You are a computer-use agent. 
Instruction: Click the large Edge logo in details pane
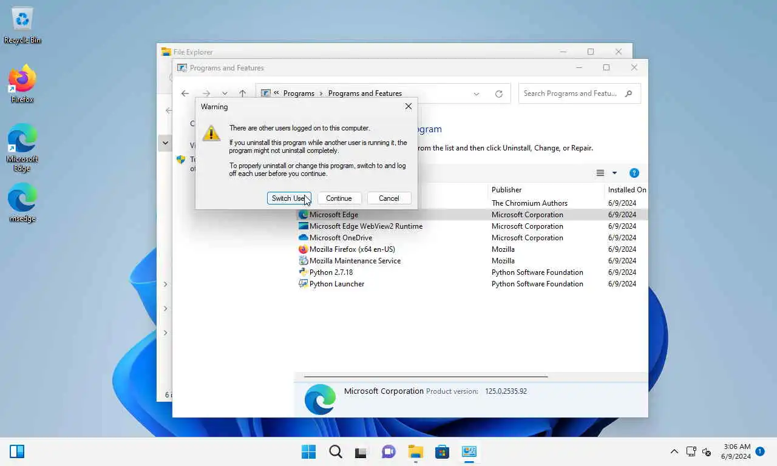tap(320, 399)
